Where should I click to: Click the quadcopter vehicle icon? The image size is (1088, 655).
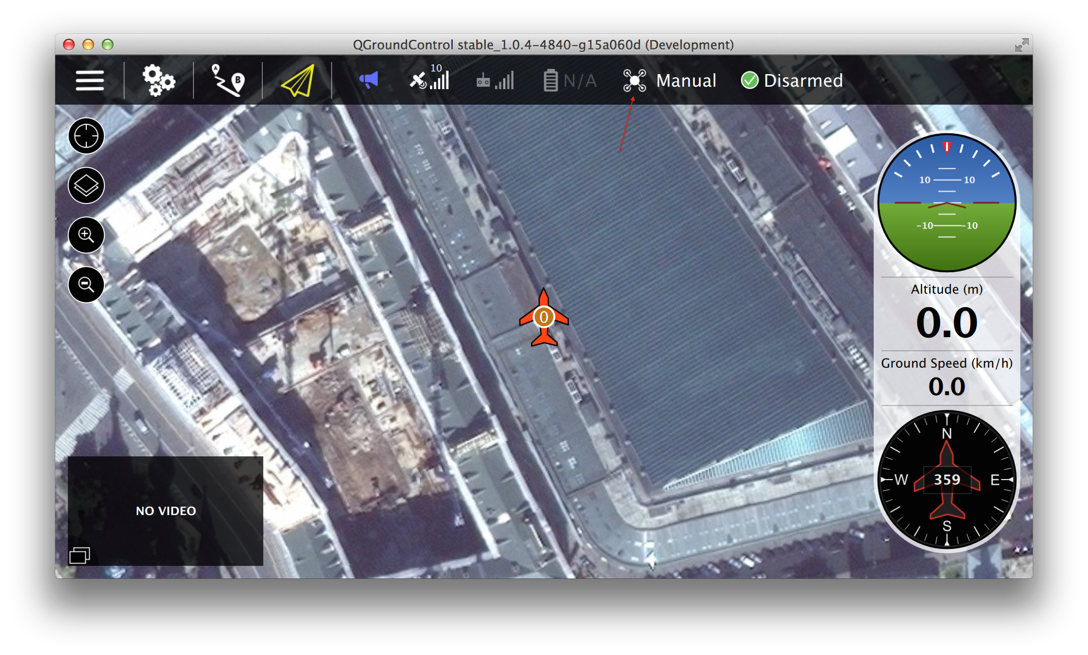click(x=634, y=80)
